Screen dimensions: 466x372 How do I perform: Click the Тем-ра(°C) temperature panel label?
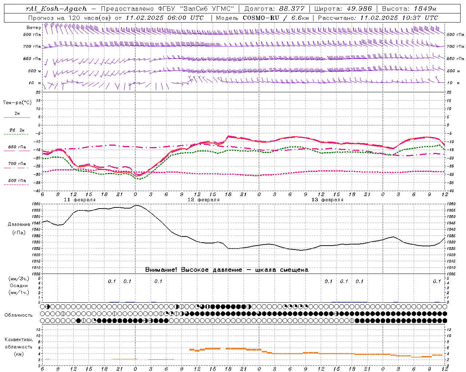point(17,103)
